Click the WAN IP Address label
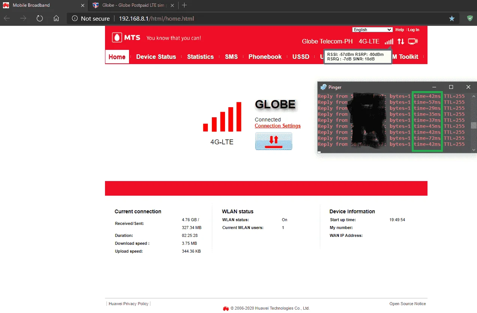Screen dimensions: 477x313 tap(346, 235)
